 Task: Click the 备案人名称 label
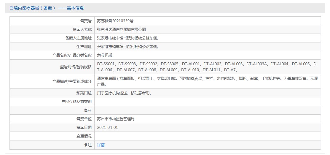[82, 29]
